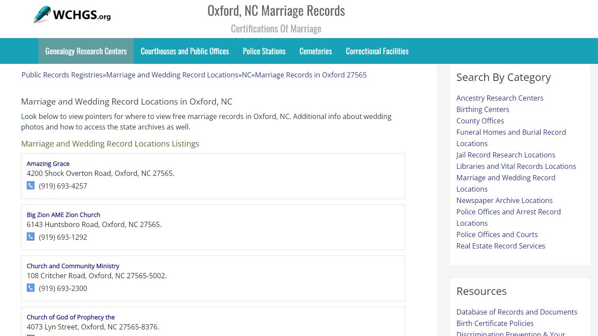The height and width of the screenshot is (336, 598).
Task: Open Database of Records and Documents resource
Action: (517, 312)
